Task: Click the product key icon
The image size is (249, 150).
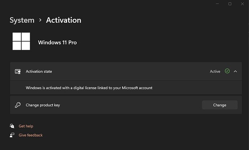Action: 18,105
